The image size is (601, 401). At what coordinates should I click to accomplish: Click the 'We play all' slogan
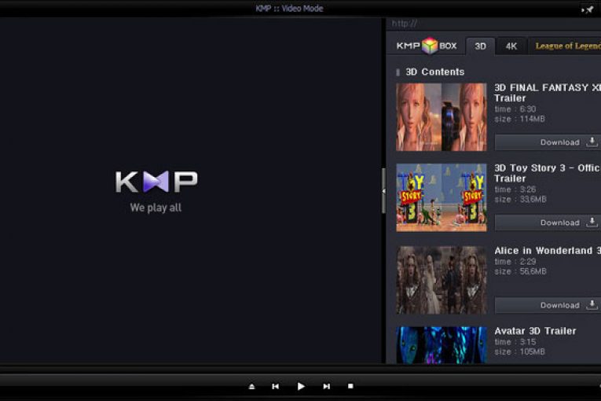click(x=156, y=208)
